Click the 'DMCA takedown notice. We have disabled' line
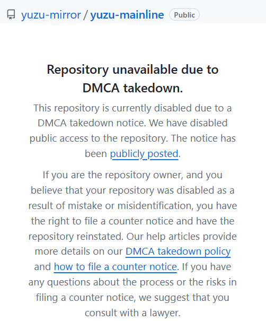 click(x=132, y=123)
